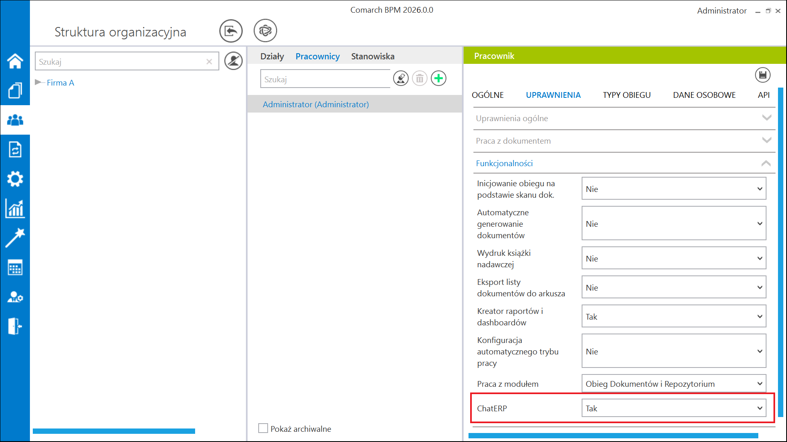Open Kreator raportów i dashboardów dropdown
Viewport: 787px width, 442px height.
[673, 317]
